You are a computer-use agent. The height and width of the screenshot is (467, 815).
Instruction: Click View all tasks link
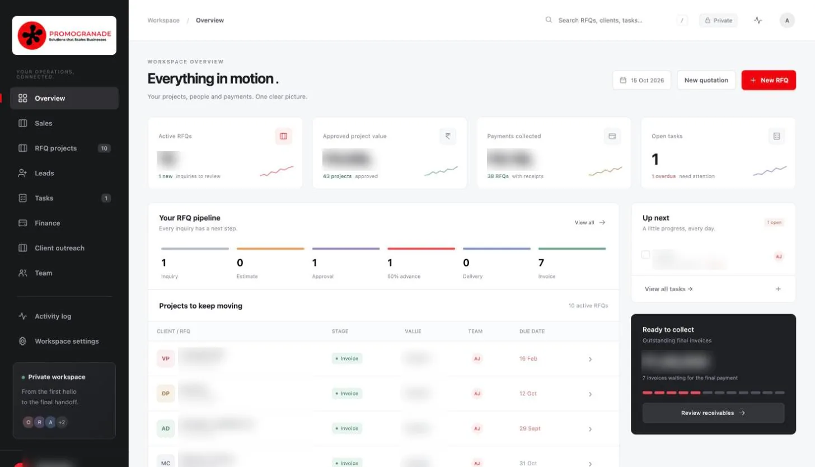coord(669,289)
